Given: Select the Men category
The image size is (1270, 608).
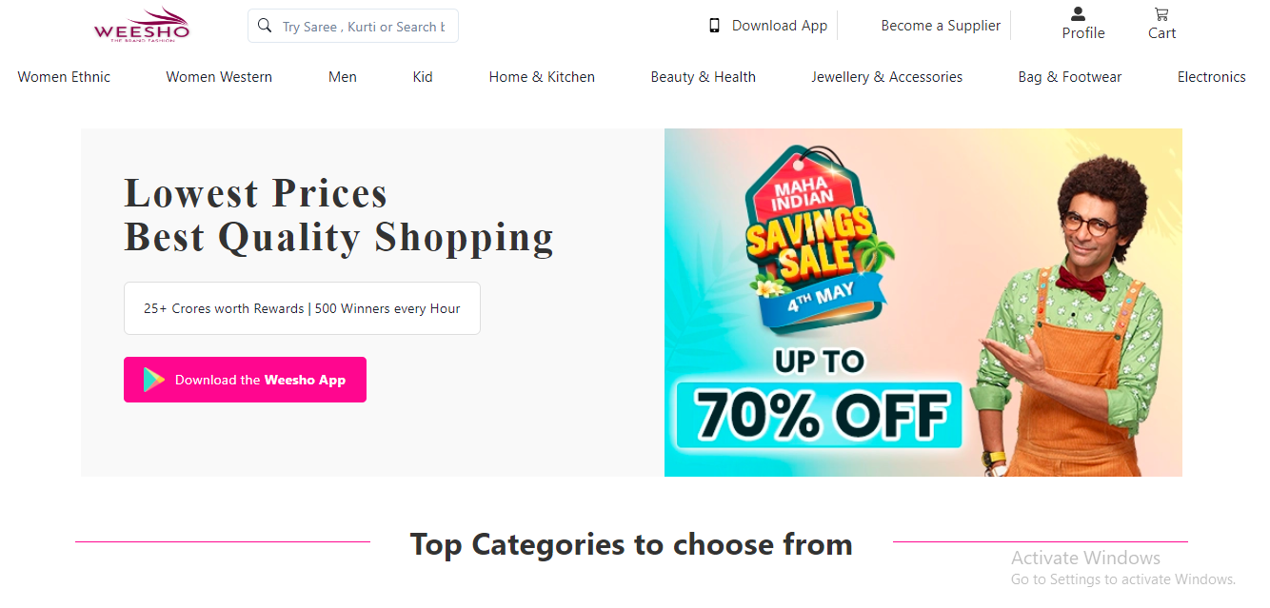Looking at the screenshot, I should (x=343, y=77).
